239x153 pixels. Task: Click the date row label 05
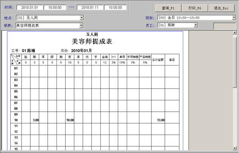click(16, 91)
